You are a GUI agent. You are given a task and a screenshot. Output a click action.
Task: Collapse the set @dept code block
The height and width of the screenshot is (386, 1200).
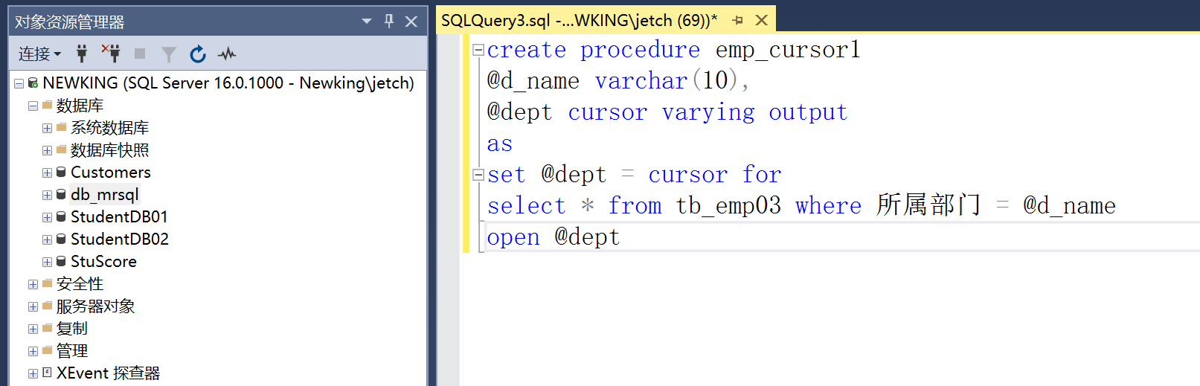[x=478, y=175]
